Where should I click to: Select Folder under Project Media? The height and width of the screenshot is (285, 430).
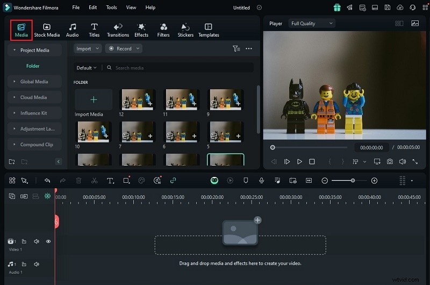33,66
